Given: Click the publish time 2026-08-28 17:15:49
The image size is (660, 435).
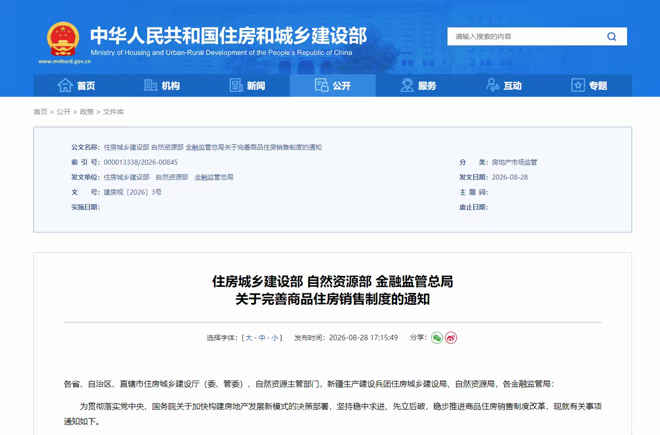Looking at the screenshot, I should pyautogui.click(x=364, y=338).
